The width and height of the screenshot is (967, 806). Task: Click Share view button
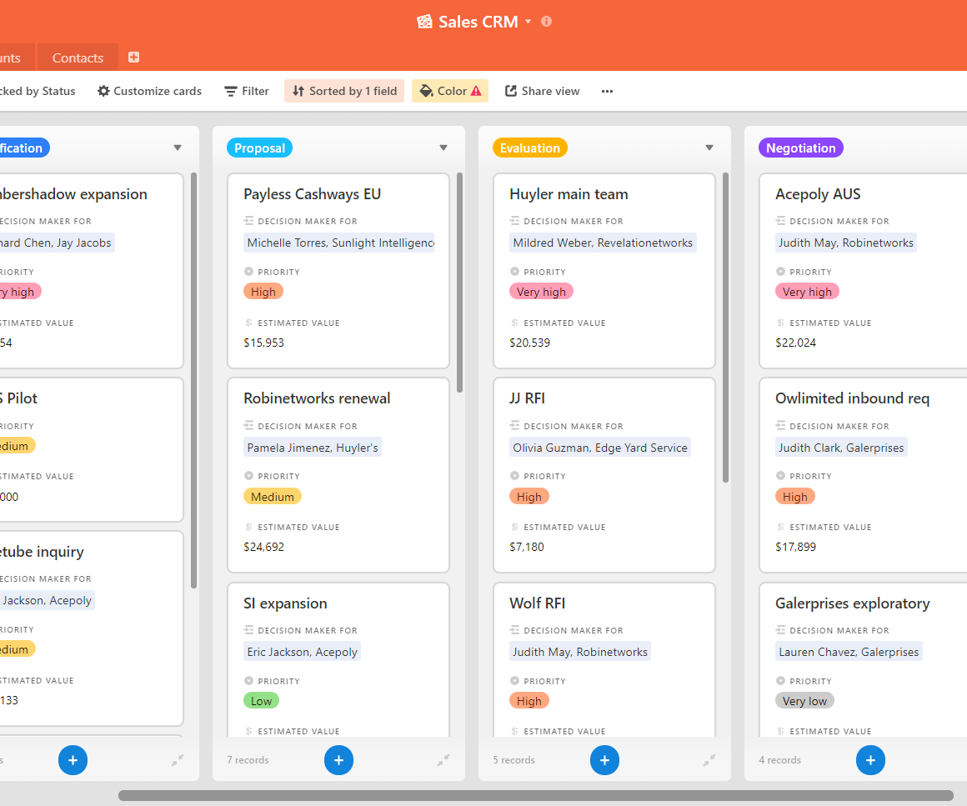[542, 92]
